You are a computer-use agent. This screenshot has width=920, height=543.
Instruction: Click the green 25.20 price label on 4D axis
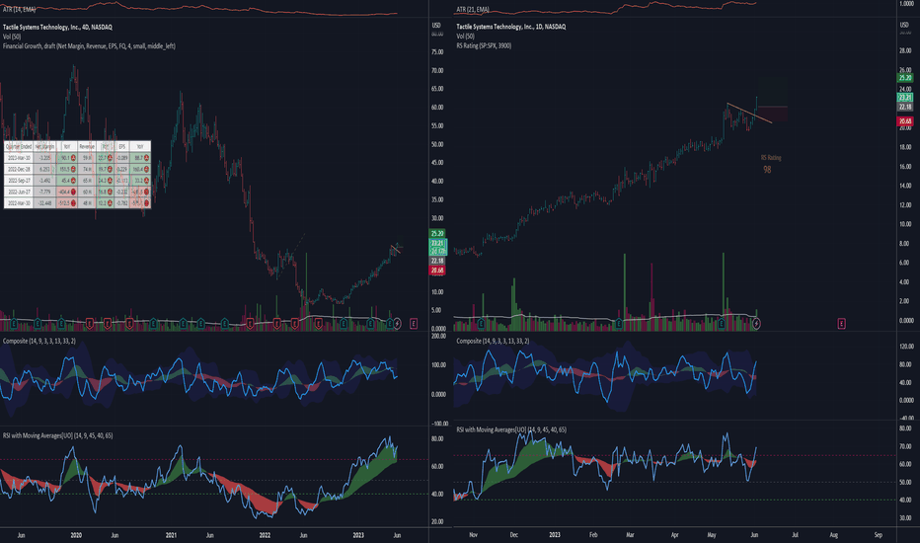coord(437,234)
